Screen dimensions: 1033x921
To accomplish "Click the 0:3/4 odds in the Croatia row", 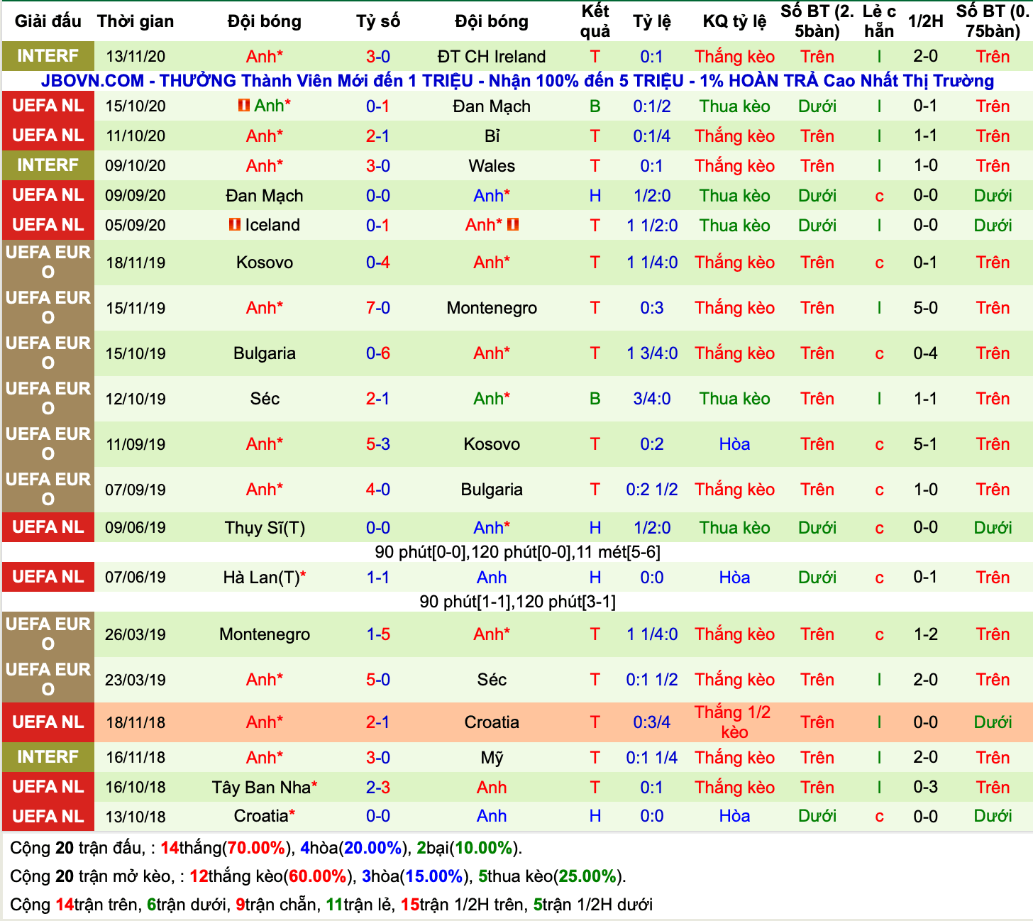I will point(652,722).
